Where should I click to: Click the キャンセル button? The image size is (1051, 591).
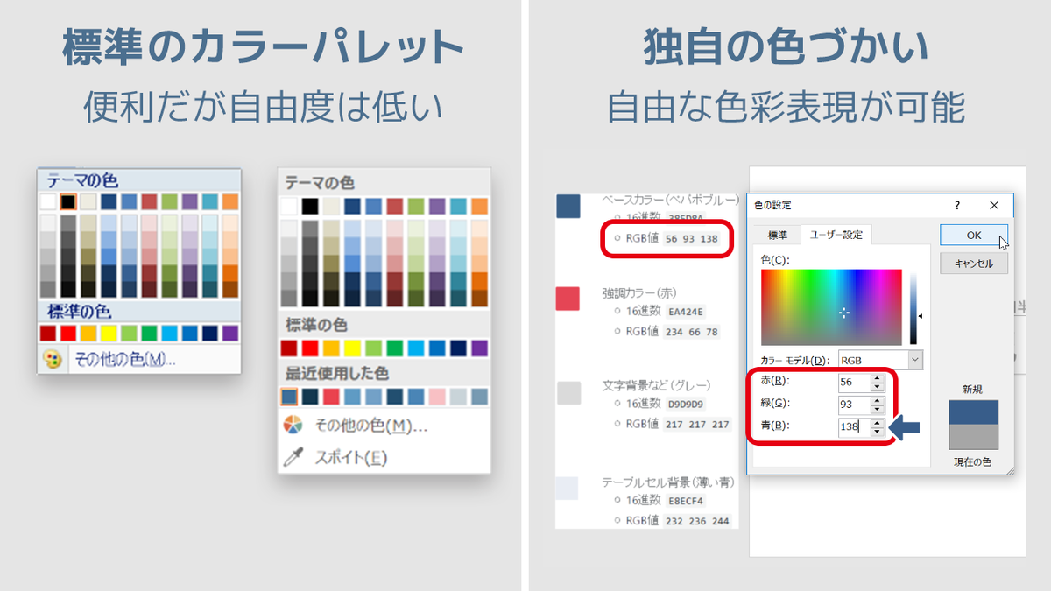point(973,263)
